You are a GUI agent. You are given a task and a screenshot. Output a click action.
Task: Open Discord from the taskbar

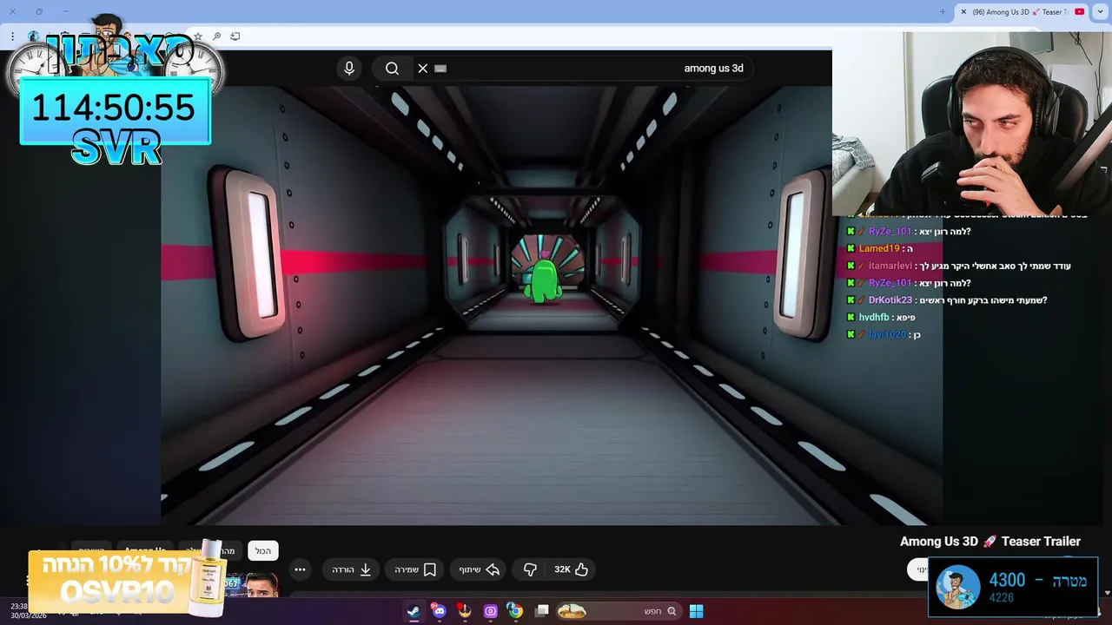439,611
